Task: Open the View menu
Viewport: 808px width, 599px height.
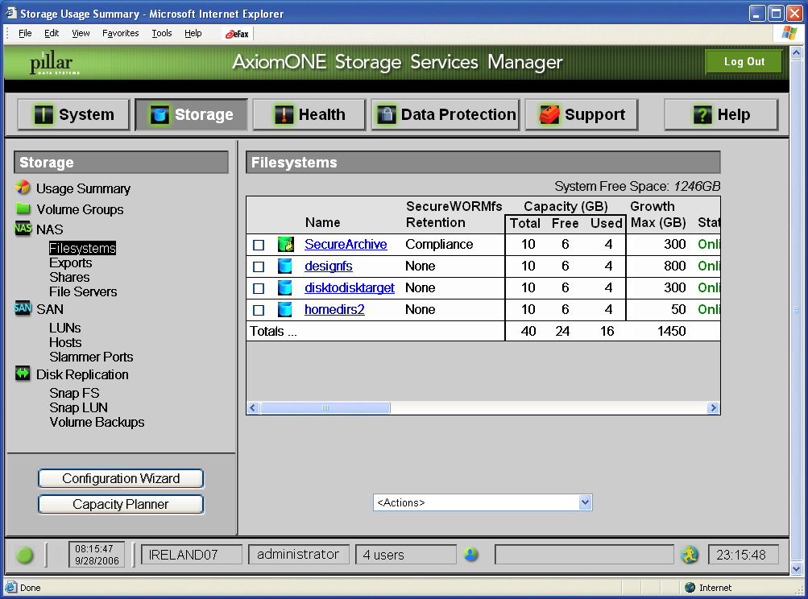Action: click(81, 34)
